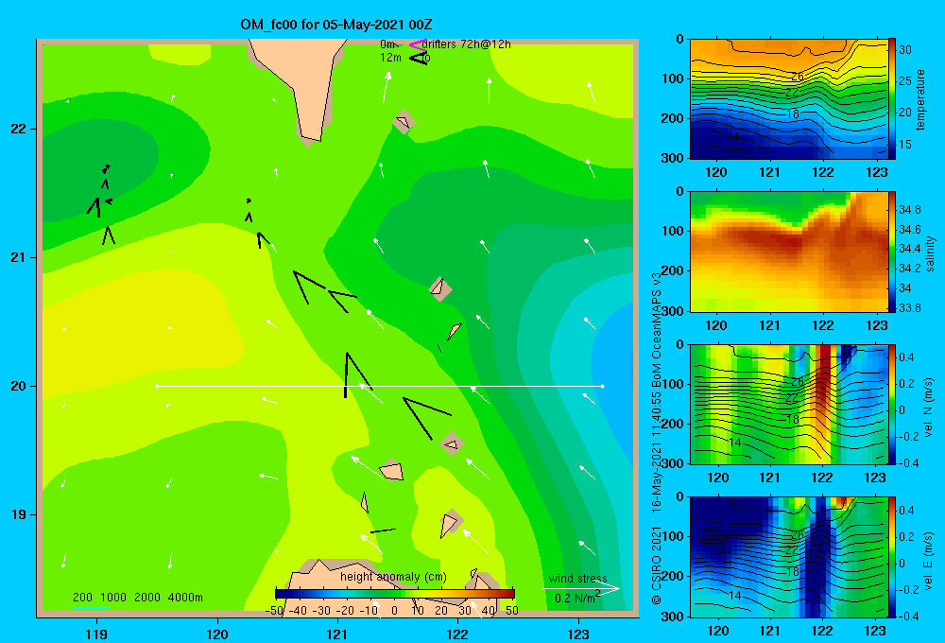This screenshot has height=643, width=945.
Task: Select right endpoint diamond of the white transect line
Action: (603, 386)
